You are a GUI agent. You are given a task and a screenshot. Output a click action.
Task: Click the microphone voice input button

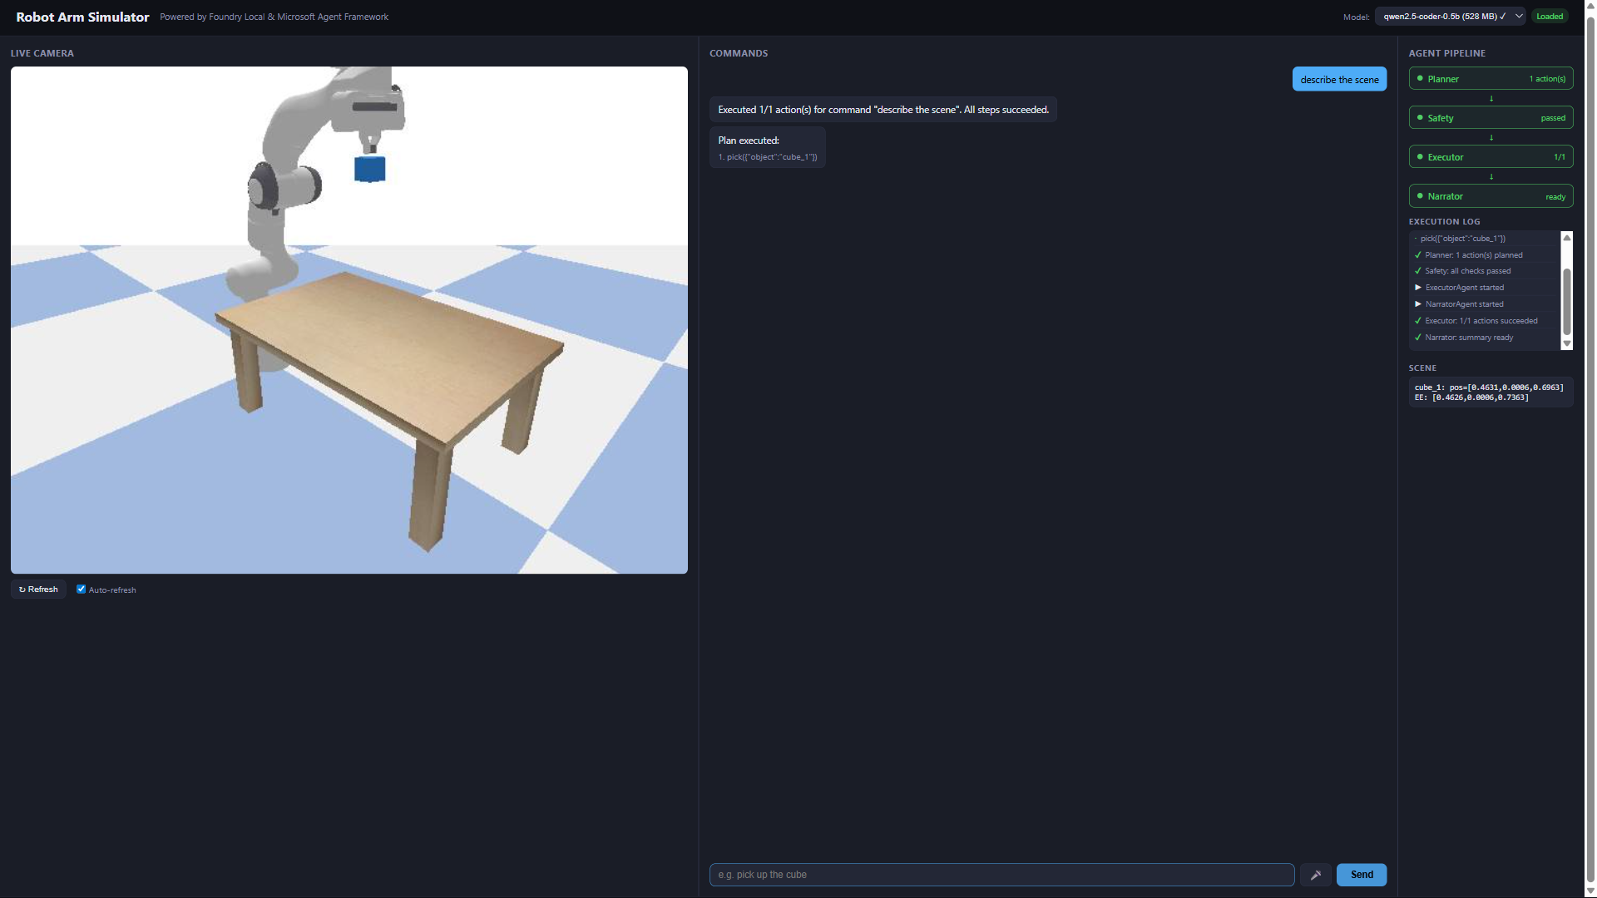[1316, 875]
